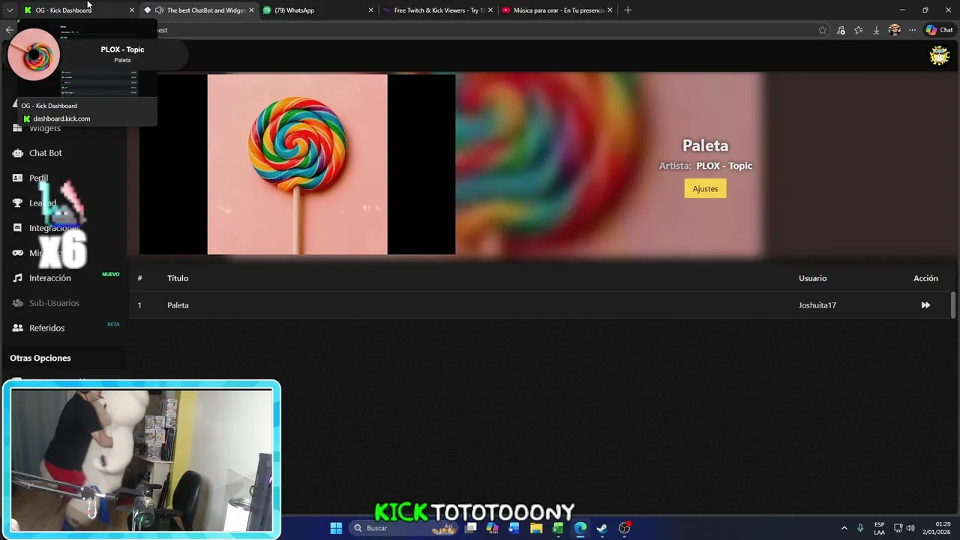Click the Perfil ID-card icon
The width and height of the screenshot is (960, 540).
coord(17,178)
